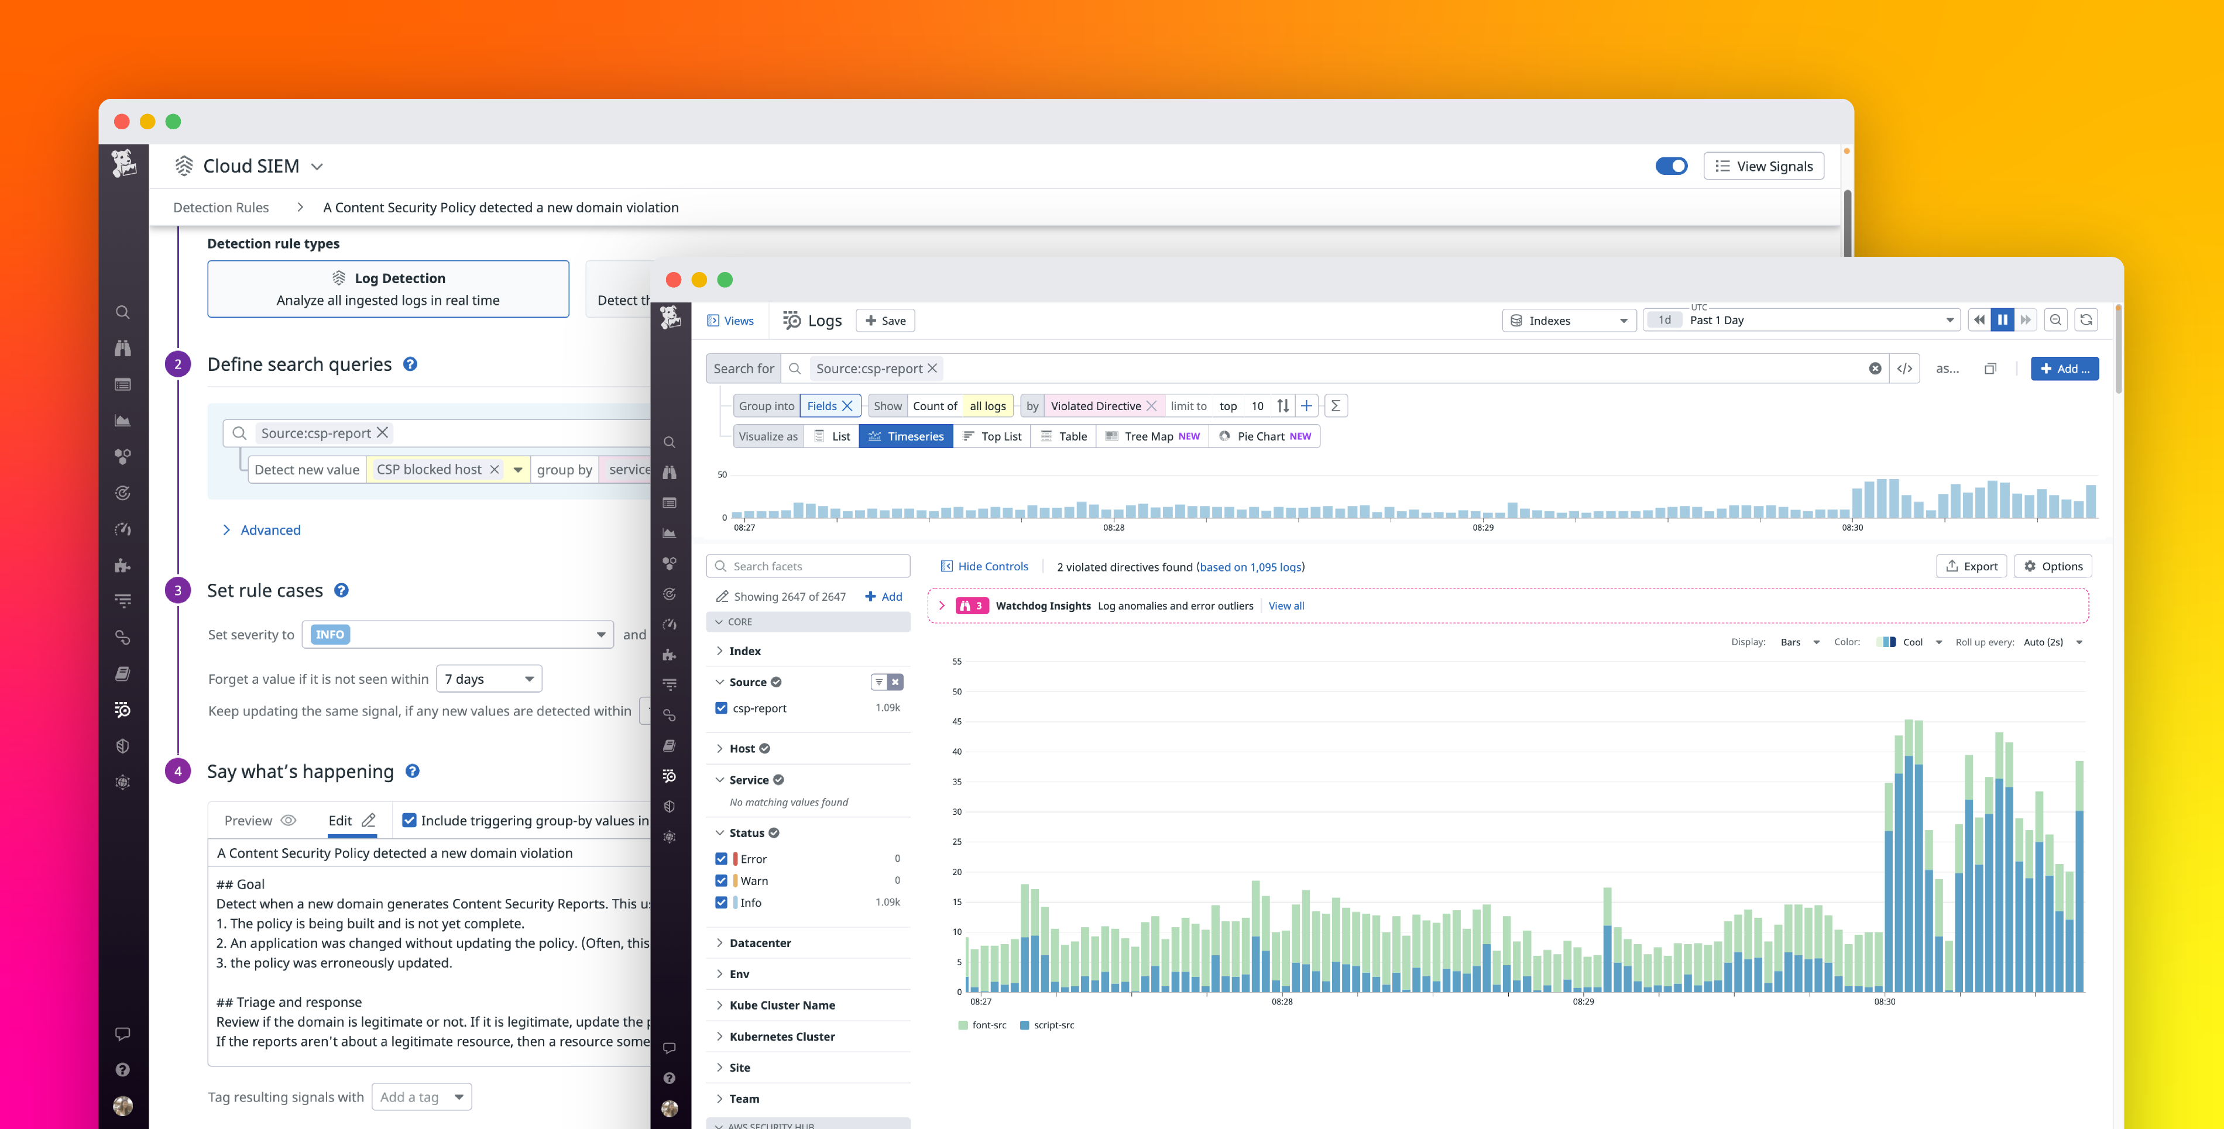Image resolution: width=2224 pixels, height=1129 pixels.
Task: Open the Logs section from the left sidebar
Action: point(669,775)
